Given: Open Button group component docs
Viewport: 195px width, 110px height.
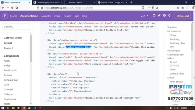Looking at the screenshot, I should pyautogui.click(x=11, y=80).
